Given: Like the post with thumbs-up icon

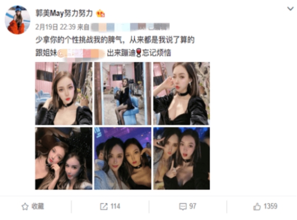Looking at the screenshot, I should point(257,207).
